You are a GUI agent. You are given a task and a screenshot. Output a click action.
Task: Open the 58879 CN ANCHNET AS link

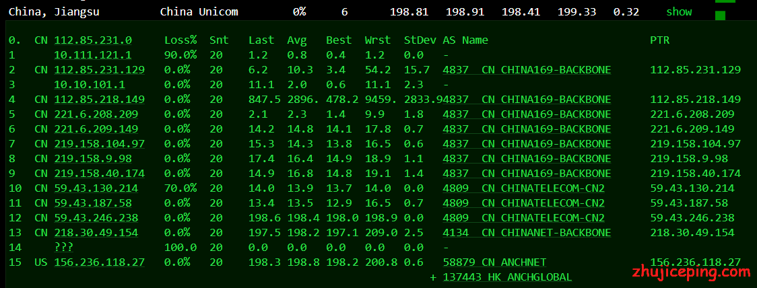tap(494, 262)
